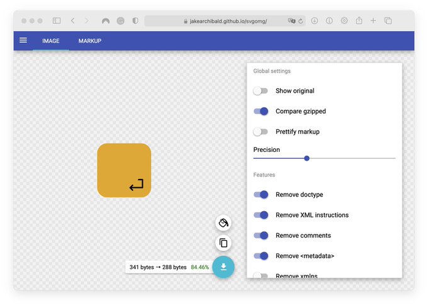This screenshot has height=307, width=428.
Task: Turn off Remove XML instructions
Action: pos(261,215)
